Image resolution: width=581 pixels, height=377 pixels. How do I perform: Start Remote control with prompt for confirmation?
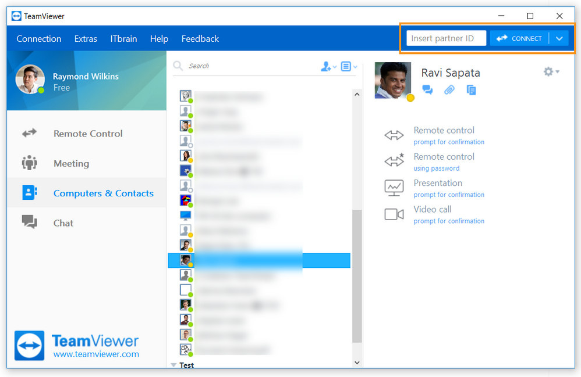(434, 136)
